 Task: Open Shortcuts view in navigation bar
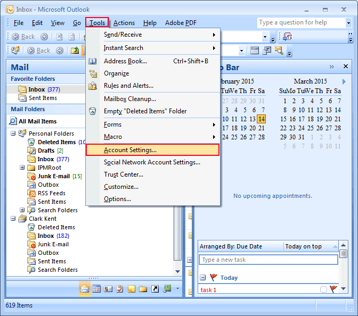155,289
